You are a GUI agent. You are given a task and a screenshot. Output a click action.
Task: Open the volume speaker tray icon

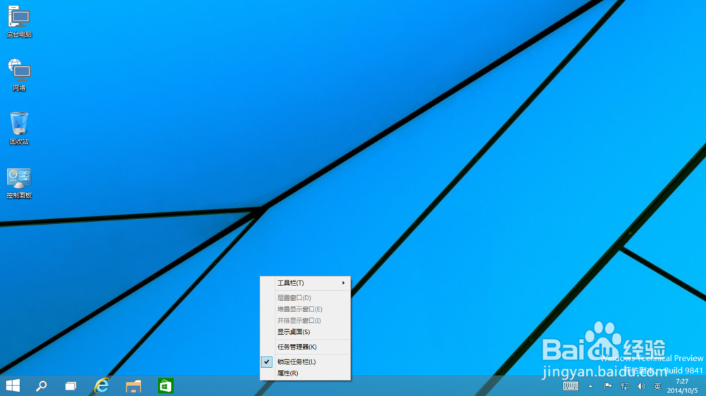coord(641,386)
